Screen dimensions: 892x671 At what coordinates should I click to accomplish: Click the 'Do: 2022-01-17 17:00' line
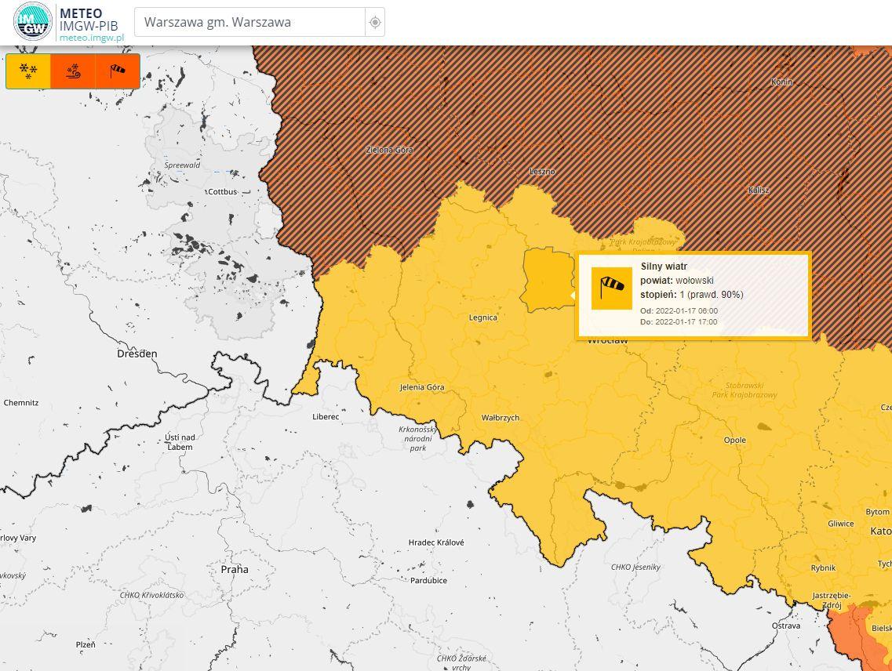679,322
